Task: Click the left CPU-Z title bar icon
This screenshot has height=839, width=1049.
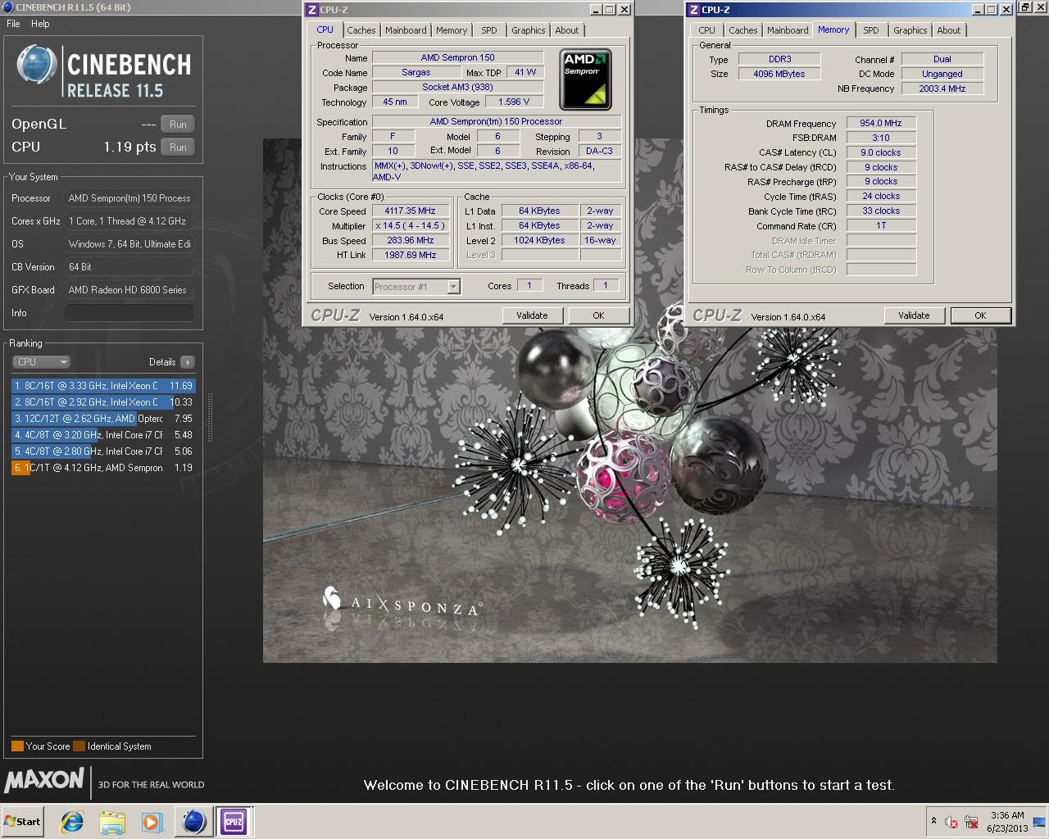Action: (311, 10)
